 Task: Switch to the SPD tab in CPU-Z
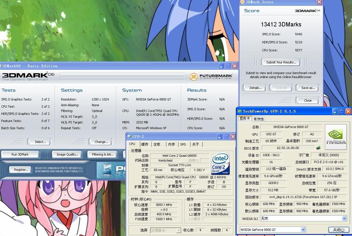[183, 144]
